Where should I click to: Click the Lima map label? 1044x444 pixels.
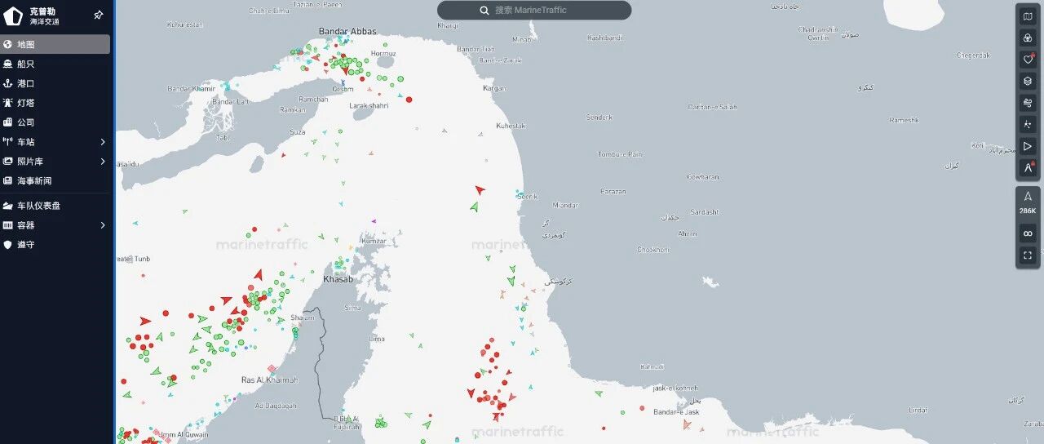(x=377, y=338)
